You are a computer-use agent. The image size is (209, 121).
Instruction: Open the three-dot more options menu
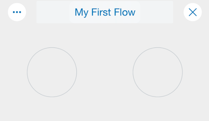click(x=17, y=12)
